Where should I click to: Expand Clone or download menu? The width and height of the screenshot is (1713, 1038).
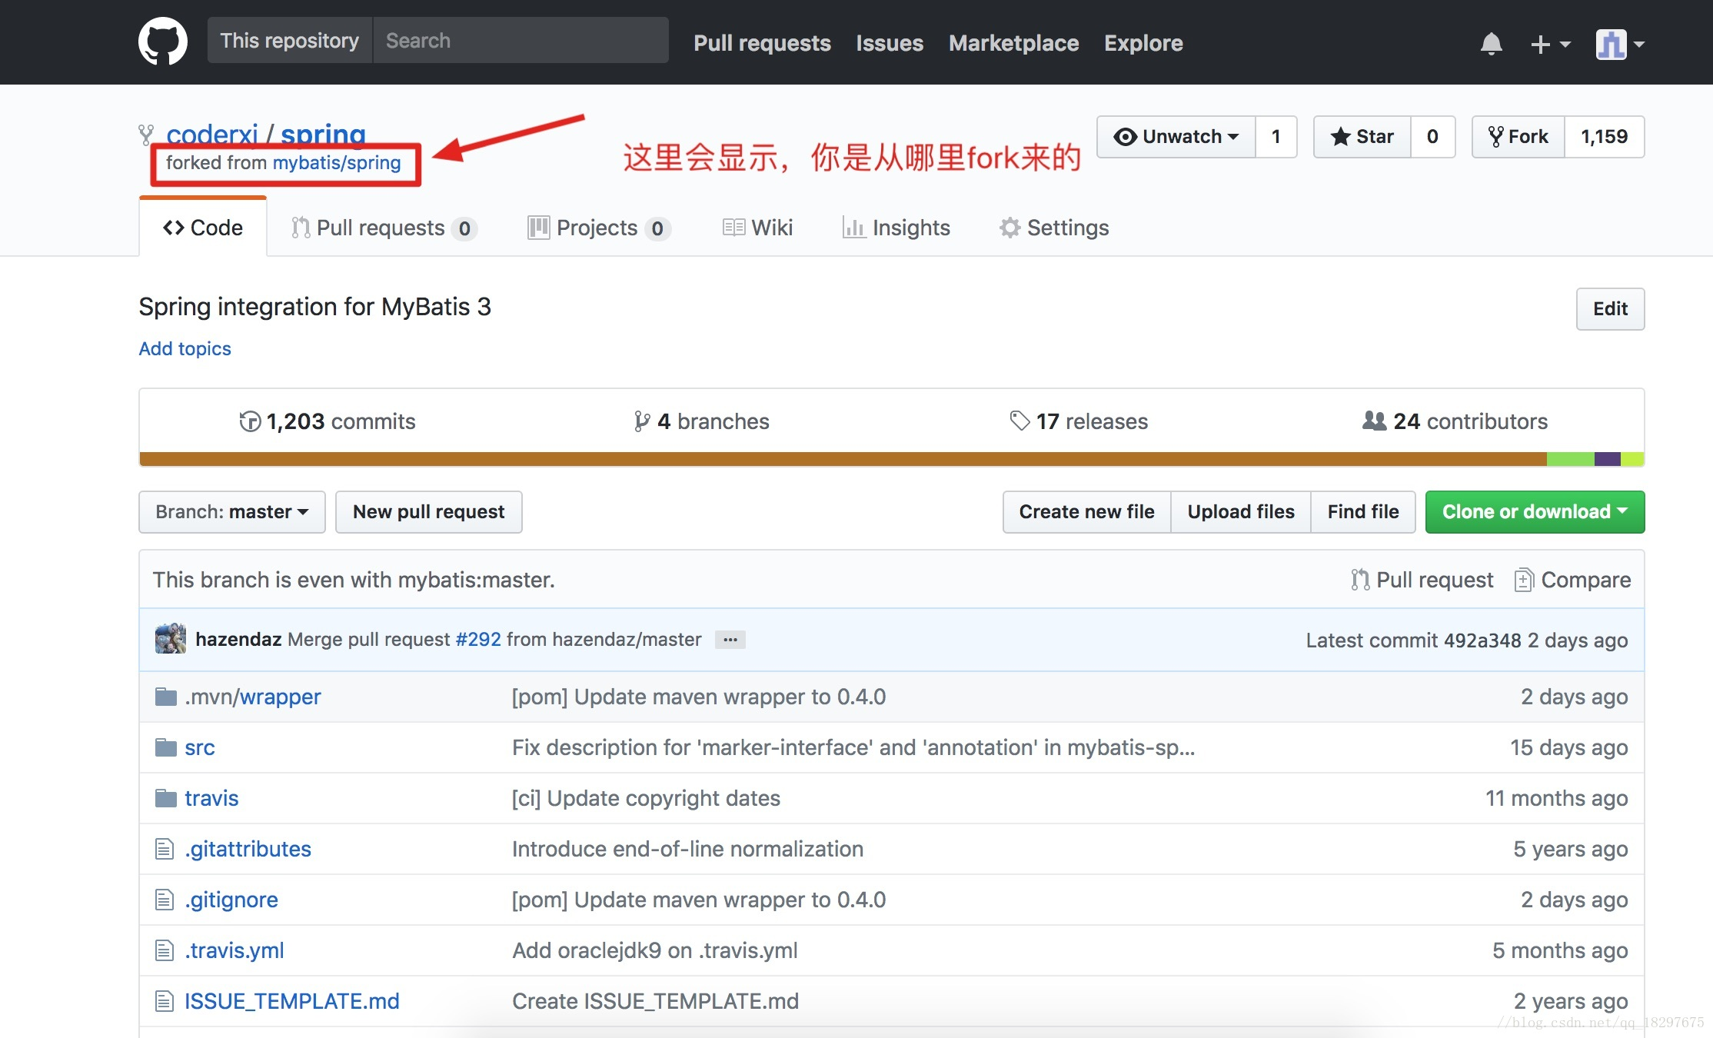(1534, 512)
